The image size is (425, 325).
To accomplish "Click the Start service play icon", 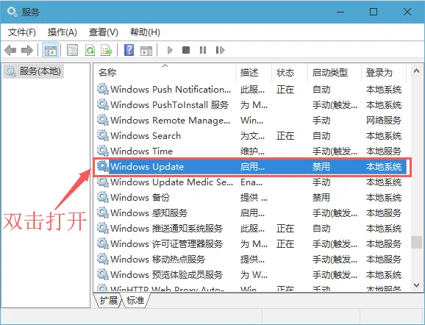I will tap(170, 50).
